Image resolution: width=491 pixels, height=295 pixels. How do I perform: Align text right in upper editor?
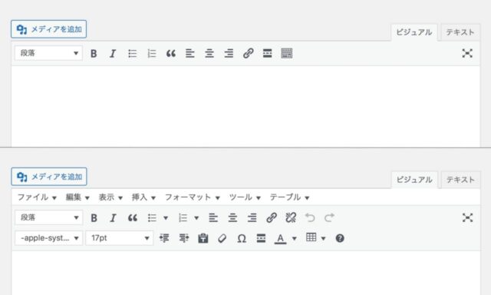(x=229, y=54)
